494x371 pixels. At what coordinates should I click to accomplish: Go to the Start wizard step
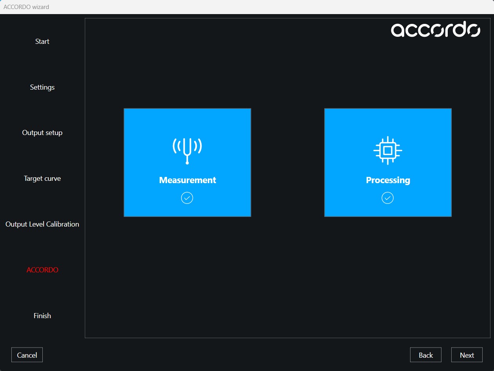(x=42, y=41)
